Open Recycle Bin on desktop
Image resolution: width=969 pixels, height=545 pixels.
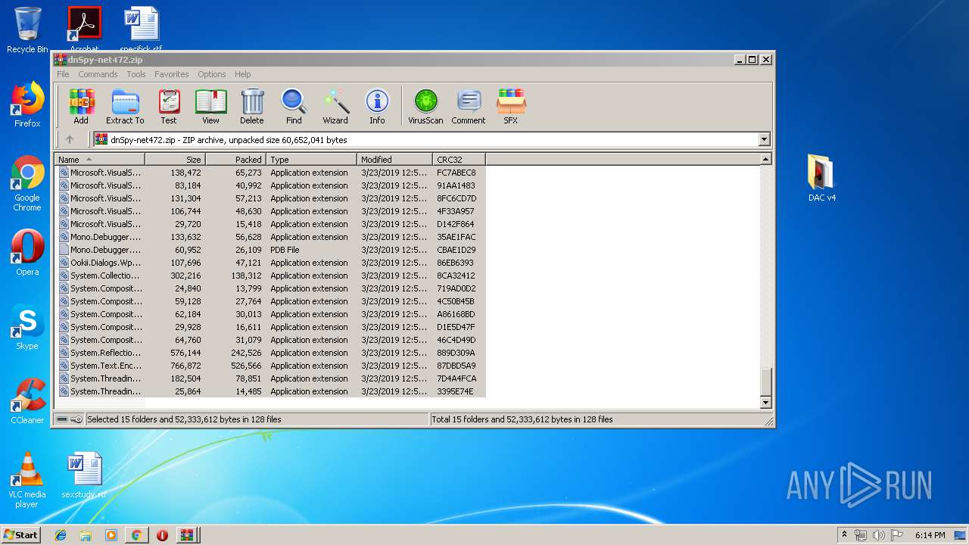point(27,30)
